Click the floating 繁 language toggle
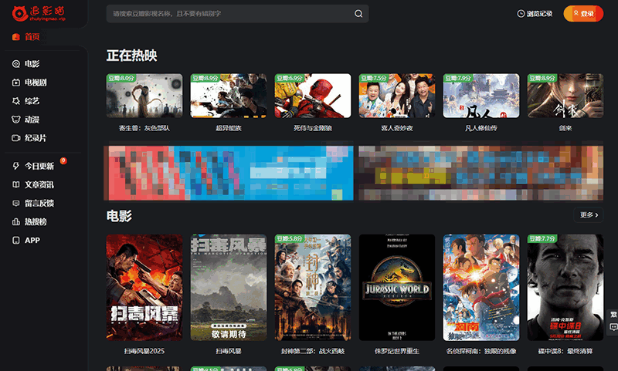The image size is (618, 371). point(613,315)
